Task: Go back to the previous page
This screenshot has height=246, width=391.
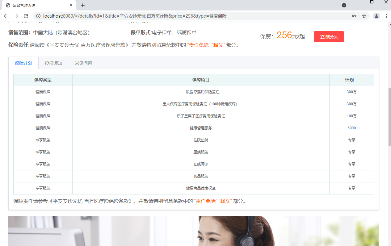Action: 6,16
